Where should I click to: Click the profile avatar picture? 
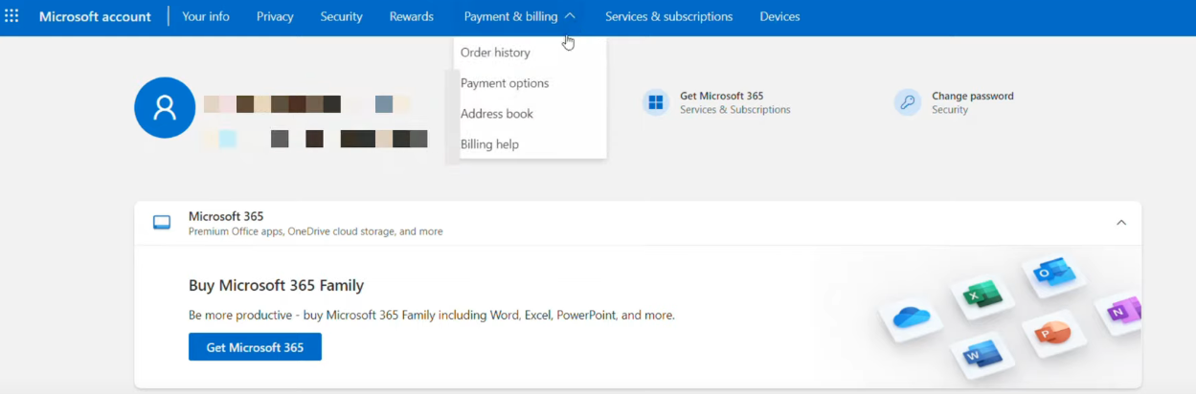click(x=165, y=107)
